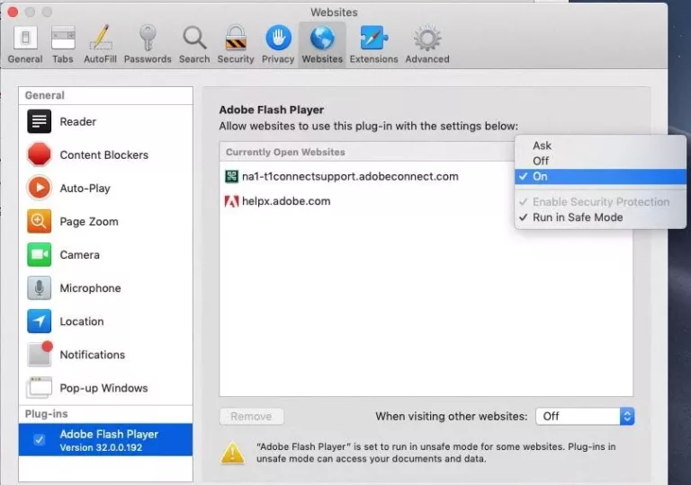The image size is (691, 485).
Task: Select Notifications in the sidebar
Action: pos(106,355)
